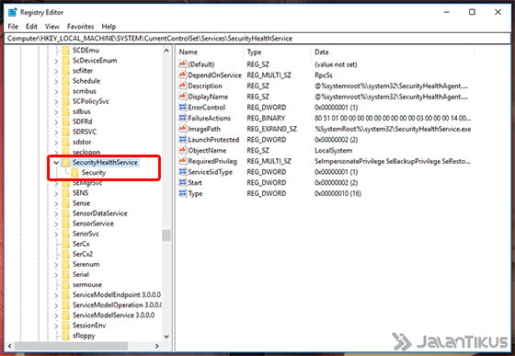Image resolution: width=515 pixels, height=356 pixels.
Task: Click the SessionEnv folder icon
Action: 66,325
